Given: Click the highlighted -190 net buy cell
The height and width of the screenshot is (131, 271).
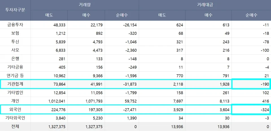Looking at the screenshot, I should point(251,84).
